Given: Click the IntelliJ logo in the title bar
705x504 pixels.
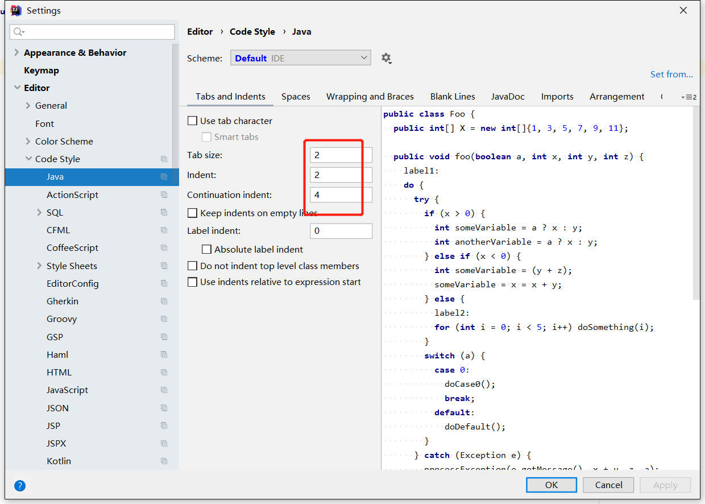Looking at the screenshot, I should pos(16,10).
